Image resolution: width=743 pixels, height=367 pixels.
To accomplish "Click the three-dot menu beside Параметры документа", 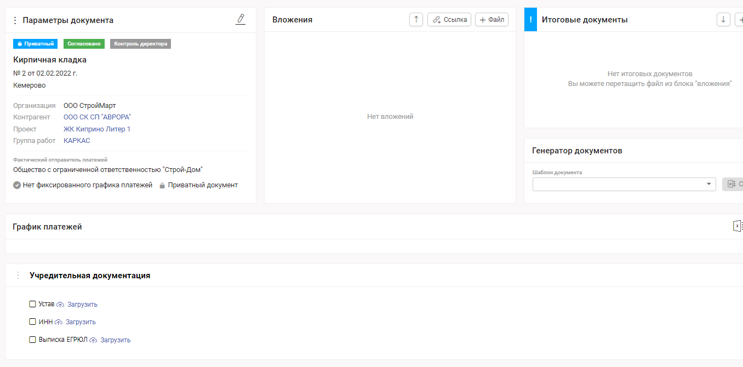I will pyautogui.click(x=15, y=20).
